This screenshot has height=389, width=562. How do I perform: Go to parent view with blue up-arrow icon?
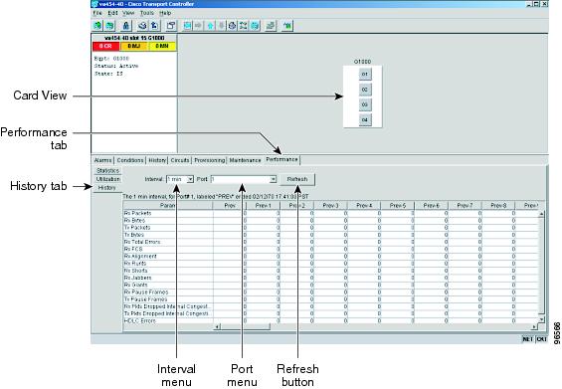(x=210, y=26)
